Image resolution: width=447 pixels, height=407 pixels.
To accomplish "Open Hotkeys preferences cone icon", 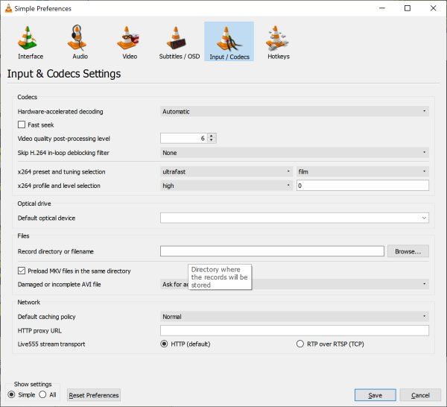I will pos(276,38).
